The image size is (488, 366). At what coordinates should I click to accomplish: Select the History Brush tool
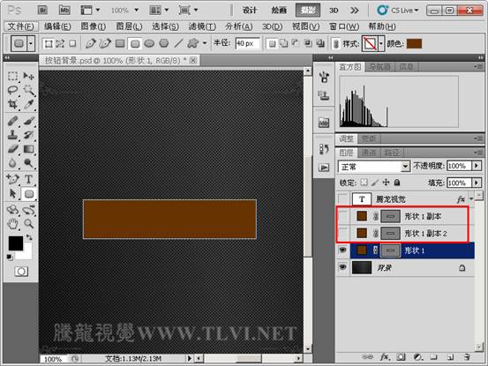pos(28,135)
